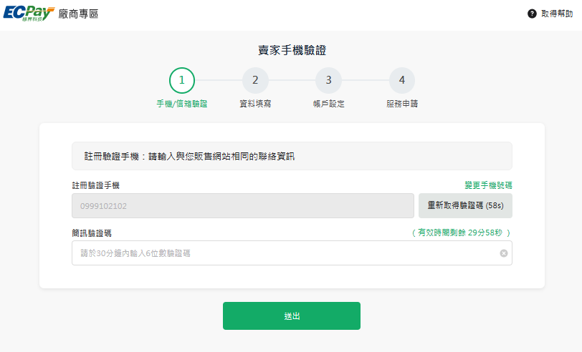Click the 有效時間剩餘 countdown text

(461, 233)
